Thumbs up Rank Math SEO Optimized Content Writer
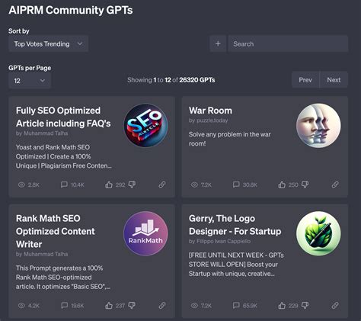 pyautogui.click(x=109, y=305)
